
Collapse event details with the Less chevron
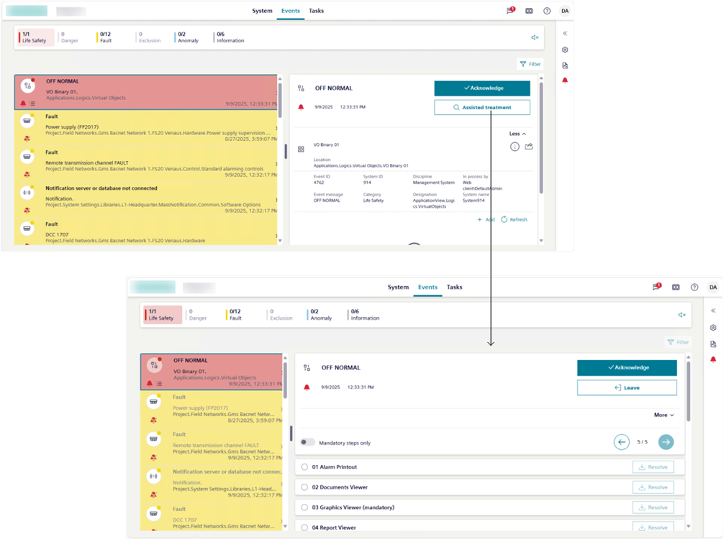pos(517,134)
